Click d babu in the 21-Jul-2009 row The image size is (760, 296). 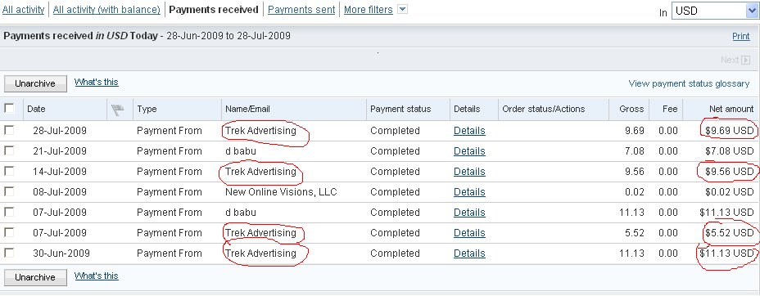click(x=241, y=151)
